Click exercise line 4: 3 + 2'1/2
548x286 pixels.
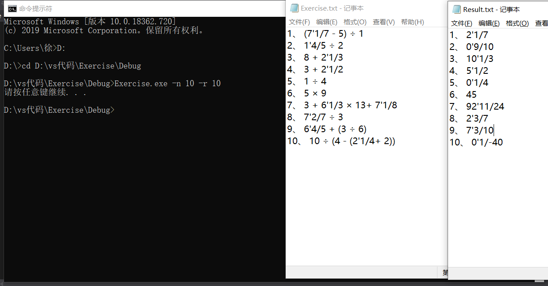tap(315, 69)
